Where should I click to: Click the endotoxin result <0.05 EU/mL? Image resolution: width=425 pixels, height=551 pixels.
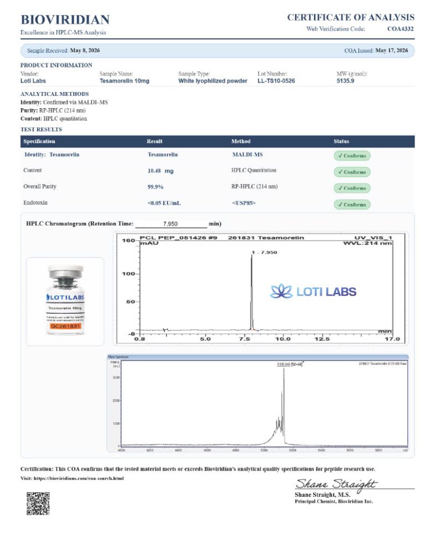(x=164, y=203)
